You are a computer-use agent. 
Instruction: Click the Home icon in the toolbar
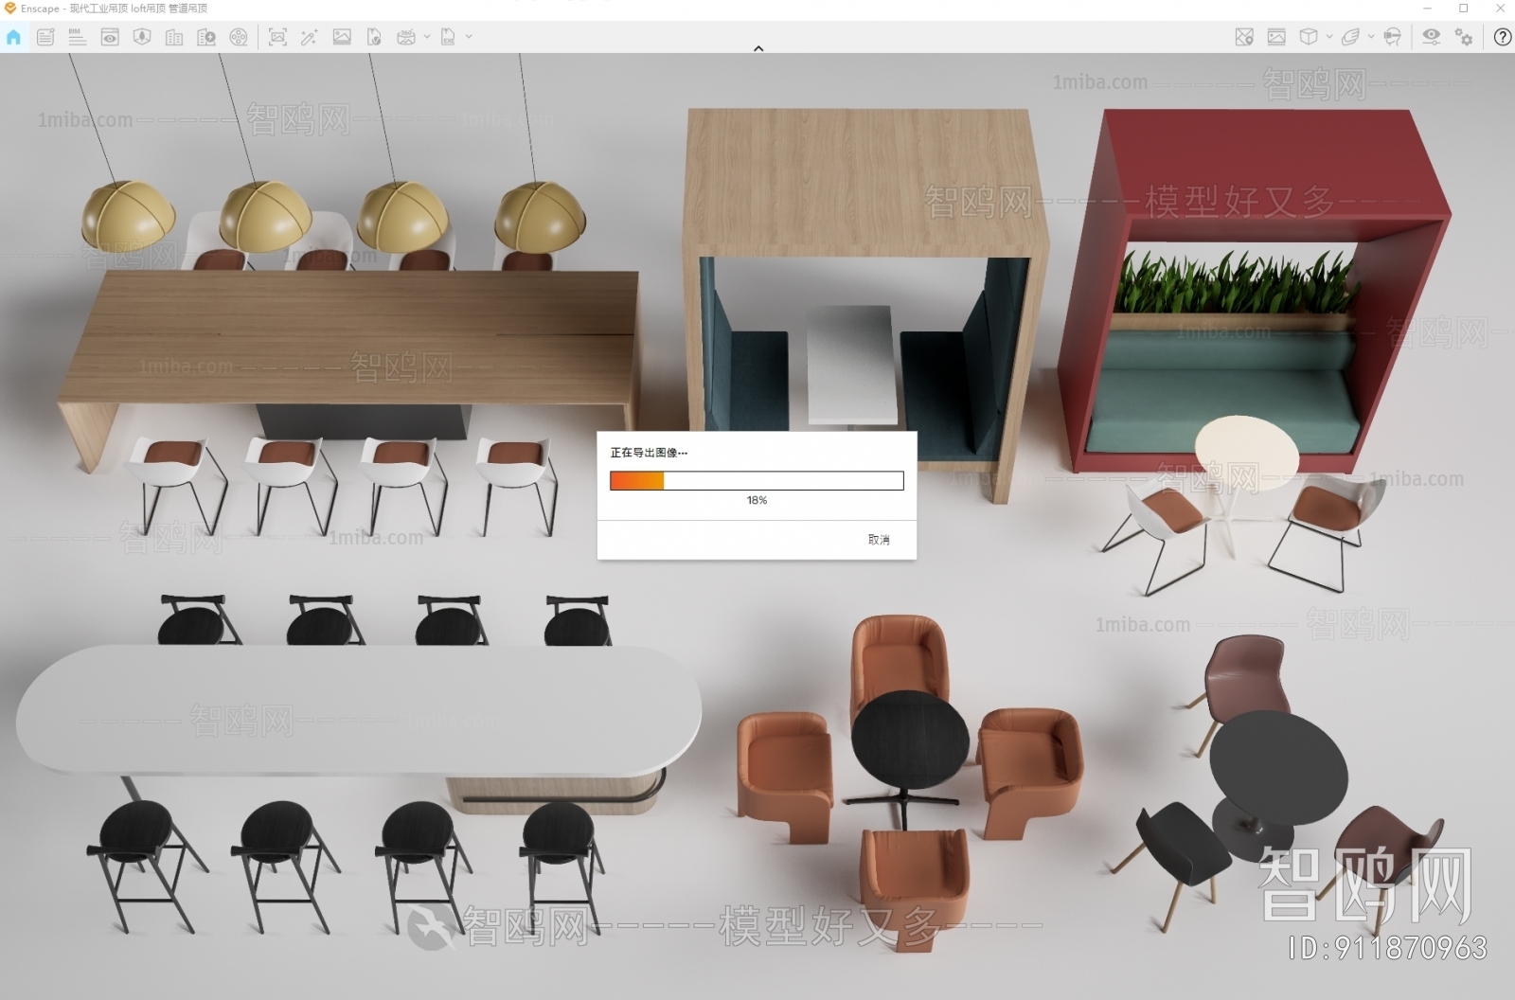[x=13, y=37]
